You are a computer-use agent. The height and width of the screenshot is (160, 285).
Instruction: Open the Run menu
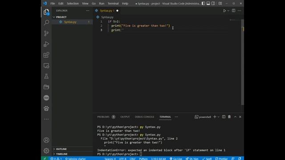click(x=102, y=4)
